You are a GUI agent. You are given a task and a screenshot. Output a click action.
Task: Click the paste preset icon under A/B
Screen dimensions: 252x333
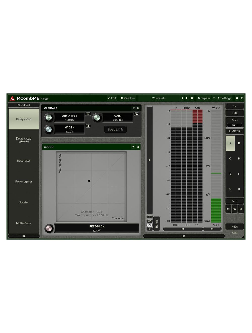coord(241,209)
